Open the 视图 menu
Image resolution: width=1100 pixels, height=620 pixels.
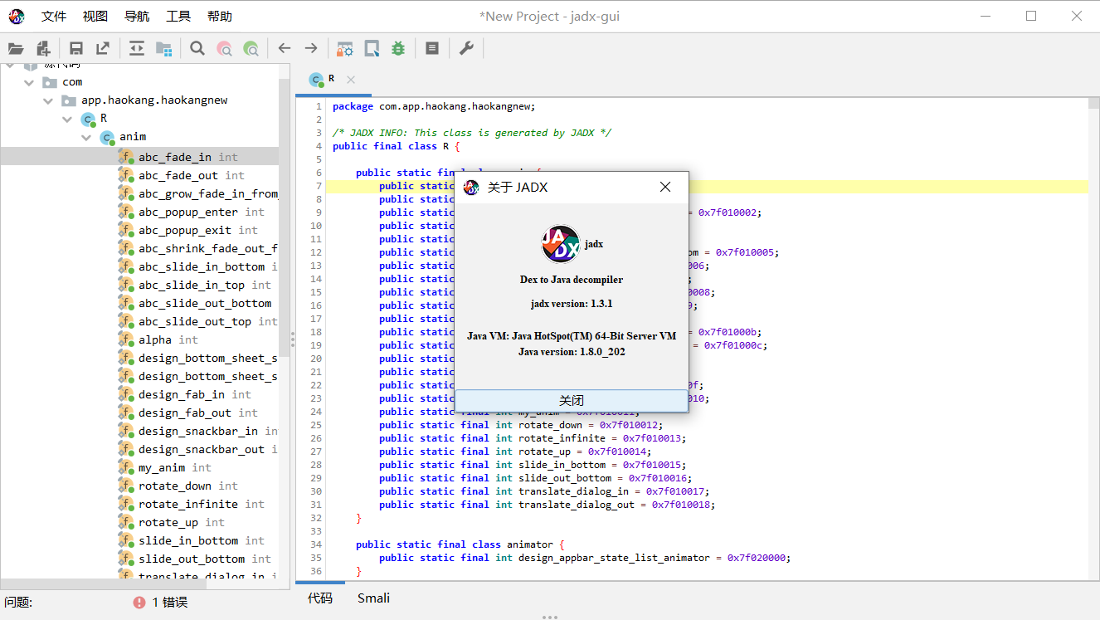95,16
